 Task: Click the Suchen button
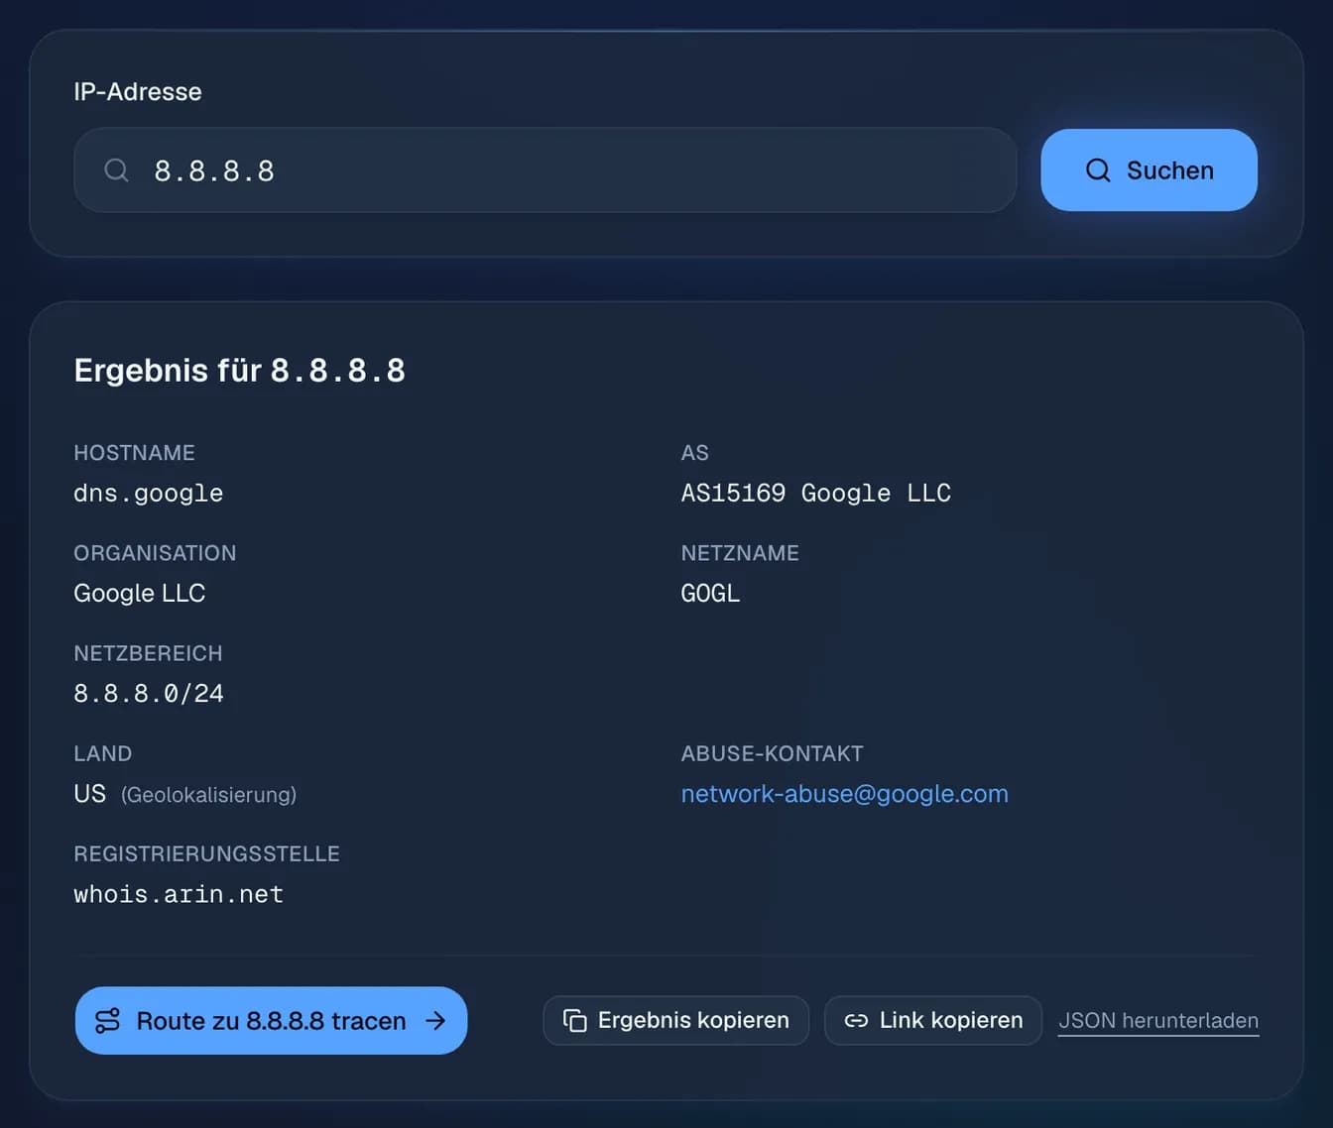click(1149, 169)
